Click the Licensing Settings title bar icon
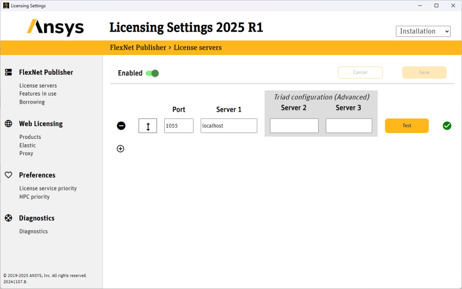The width and height of the screenshot is (462, 289). [5, 5]
